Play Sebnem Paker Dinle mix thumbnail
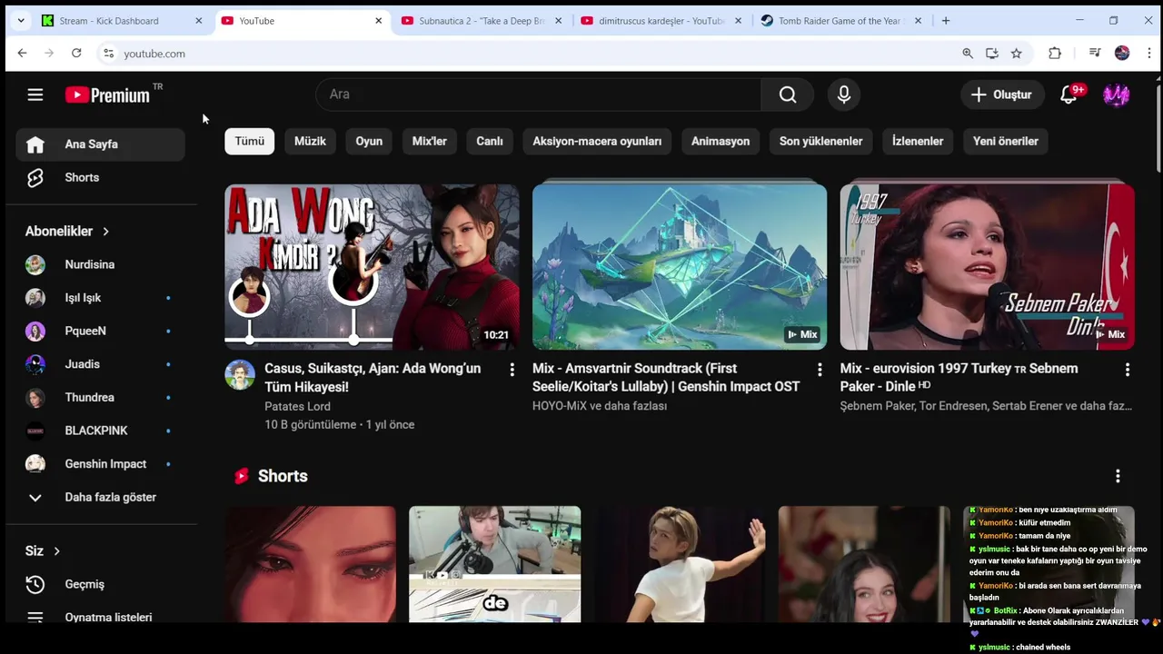The image size is (1163, 654). tap(988, 267)
